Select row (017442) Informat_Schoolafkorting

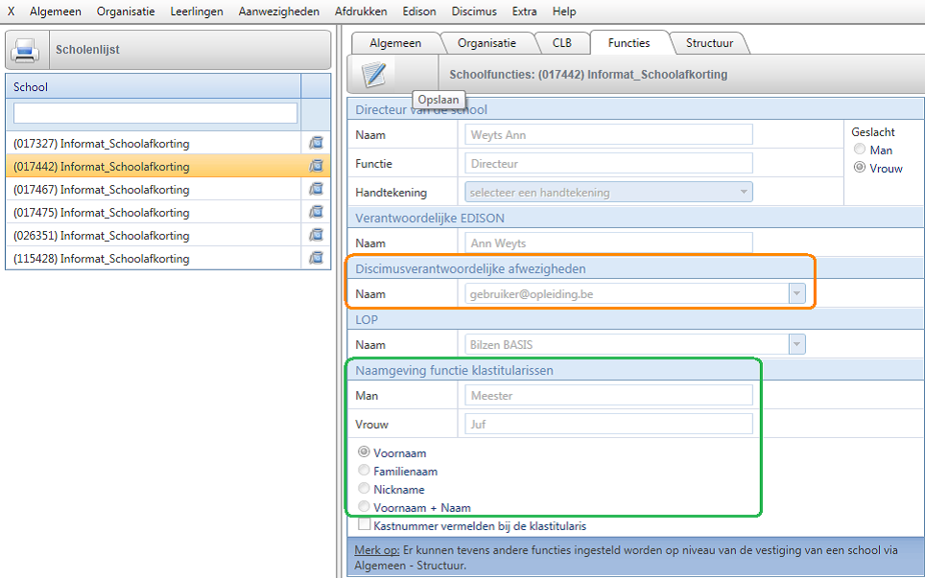pyautogui.click(x=154, y=166)
